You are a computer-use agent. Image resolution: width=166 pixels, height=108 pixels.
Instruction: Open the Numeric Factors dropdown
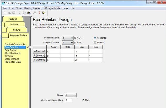coord(68,38)
